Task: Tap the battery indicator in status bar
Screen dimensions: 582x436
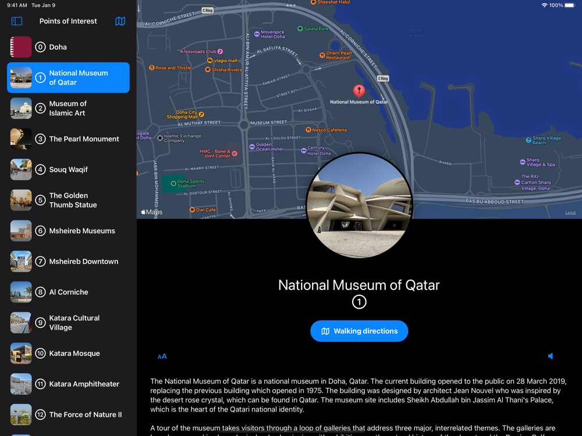Action: tap(570, 5)
